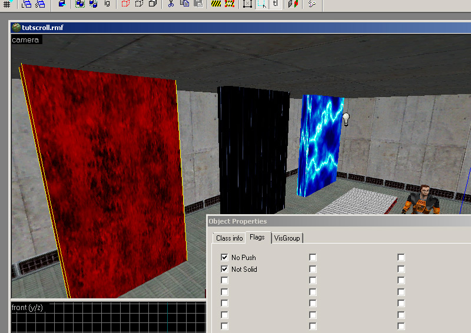The width and height of the screenshot is (471, 333).
Task: Click the dashed black cube hide-unselected icon
Action: click(x=139, y=4)
